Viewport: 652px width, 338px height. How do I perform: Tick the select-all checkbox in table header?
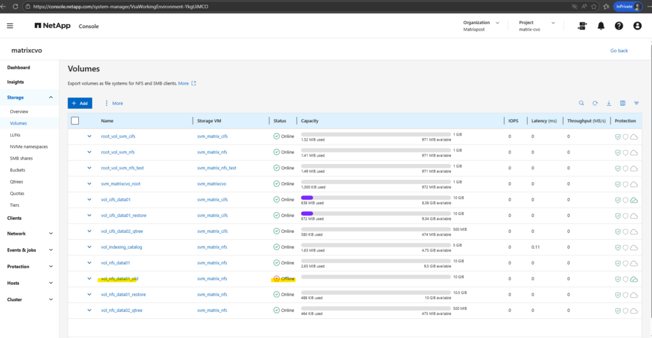click(x=75, y=120)
